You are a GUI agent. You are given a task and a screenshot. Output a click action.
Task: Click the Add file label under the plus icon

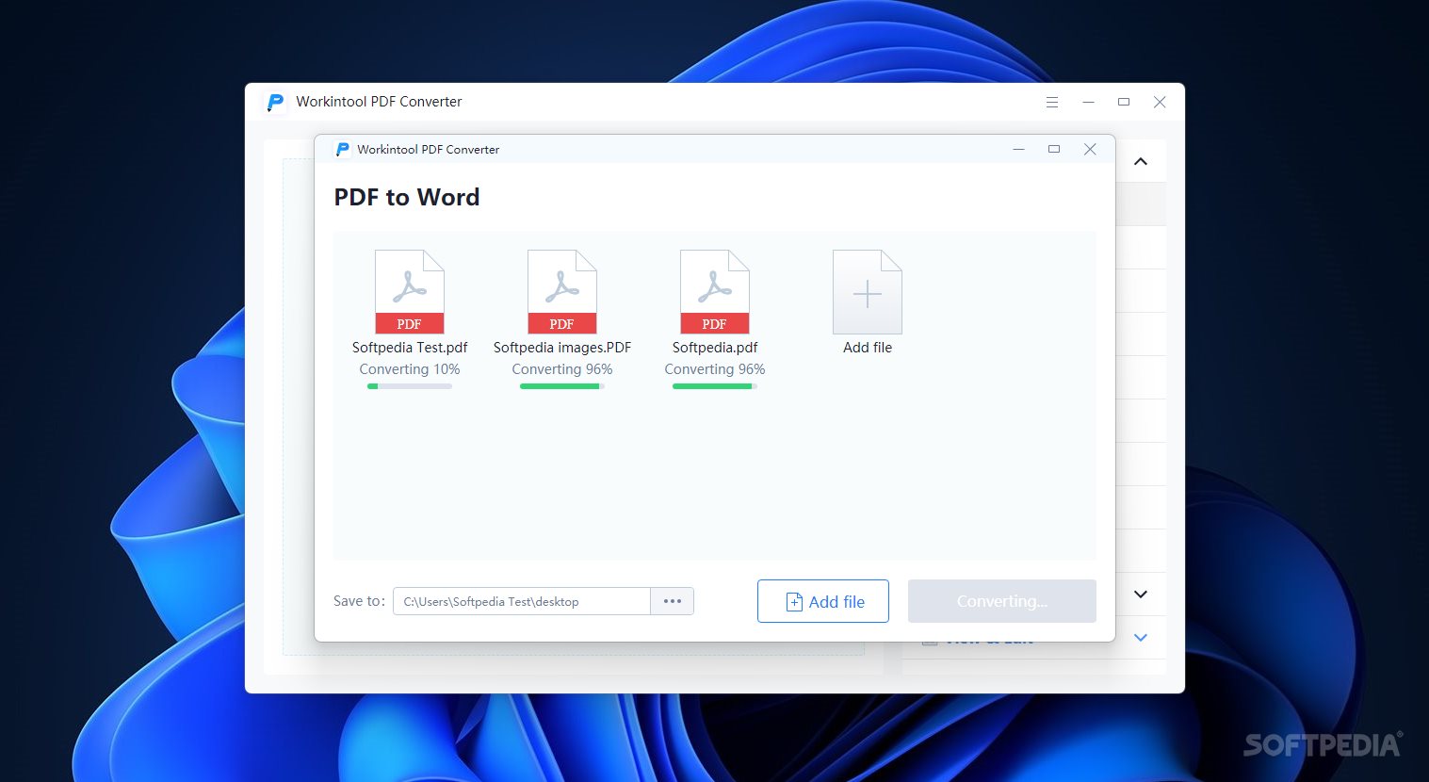pos(868,348)
